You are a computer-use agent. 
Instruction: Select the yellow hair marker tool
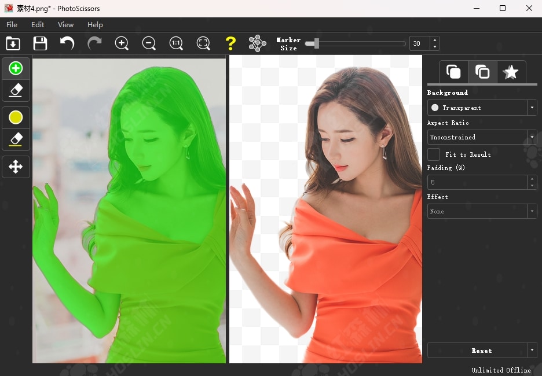(x=16, y=117)
